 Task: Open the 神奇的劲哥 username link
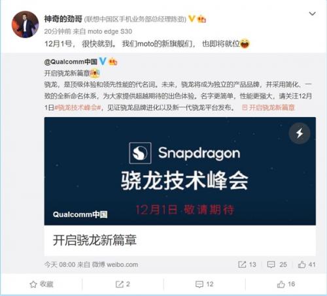pyautogui.click(x=63, y=19)
